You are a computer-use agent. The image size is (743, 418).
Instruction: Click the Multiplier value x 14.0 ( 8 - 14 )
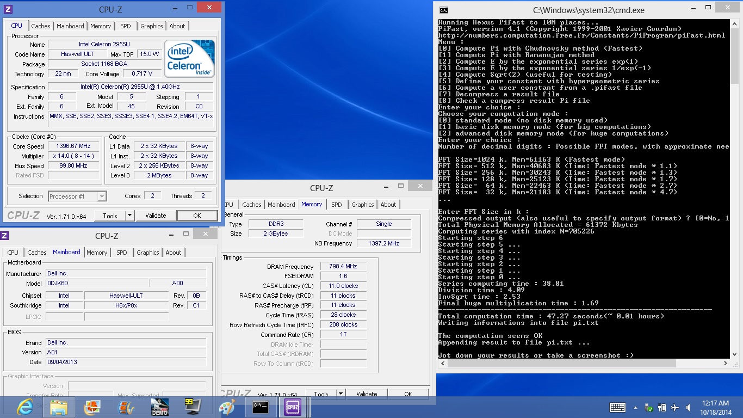[73, 156]
